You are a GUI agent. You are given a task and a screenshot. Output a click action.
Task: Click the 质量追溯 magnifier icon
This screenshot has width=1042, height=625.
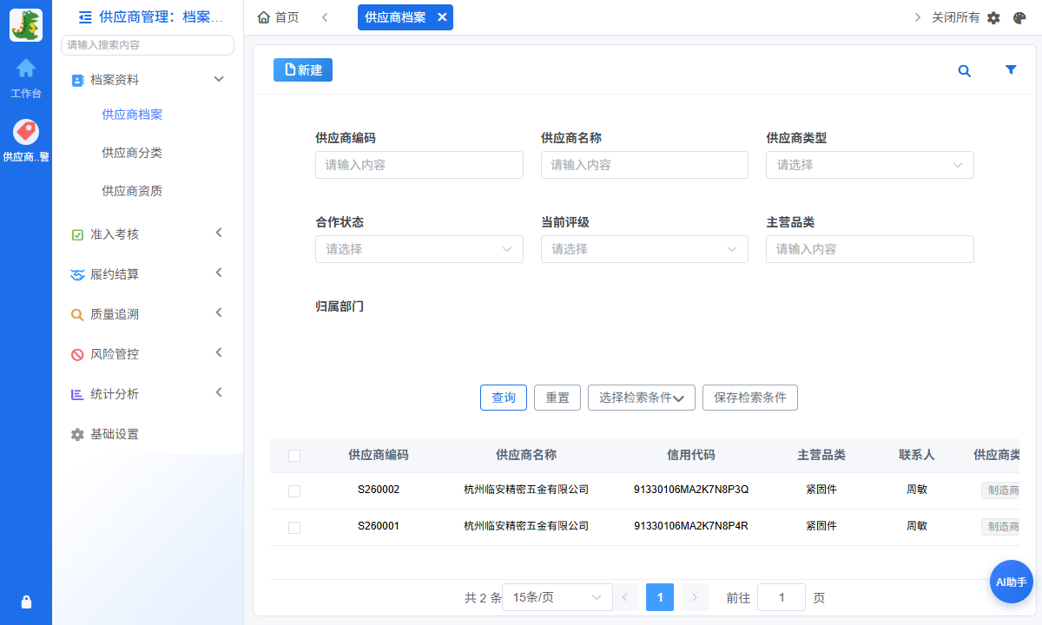click(x=77, y=314)
